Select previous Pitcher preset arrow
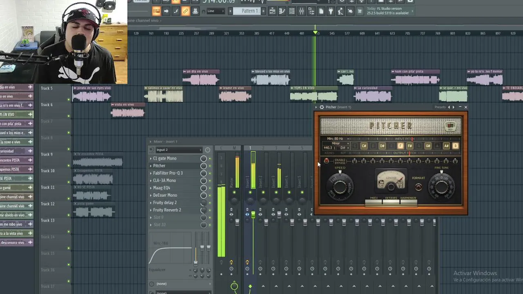Screen dimensions: 523x294 449,107
